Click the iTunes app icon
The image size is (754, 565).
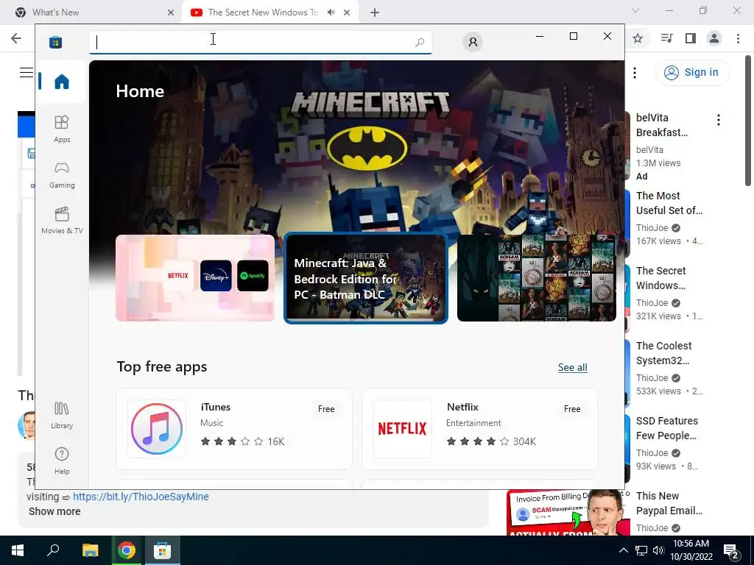click(x=157, y=429)
